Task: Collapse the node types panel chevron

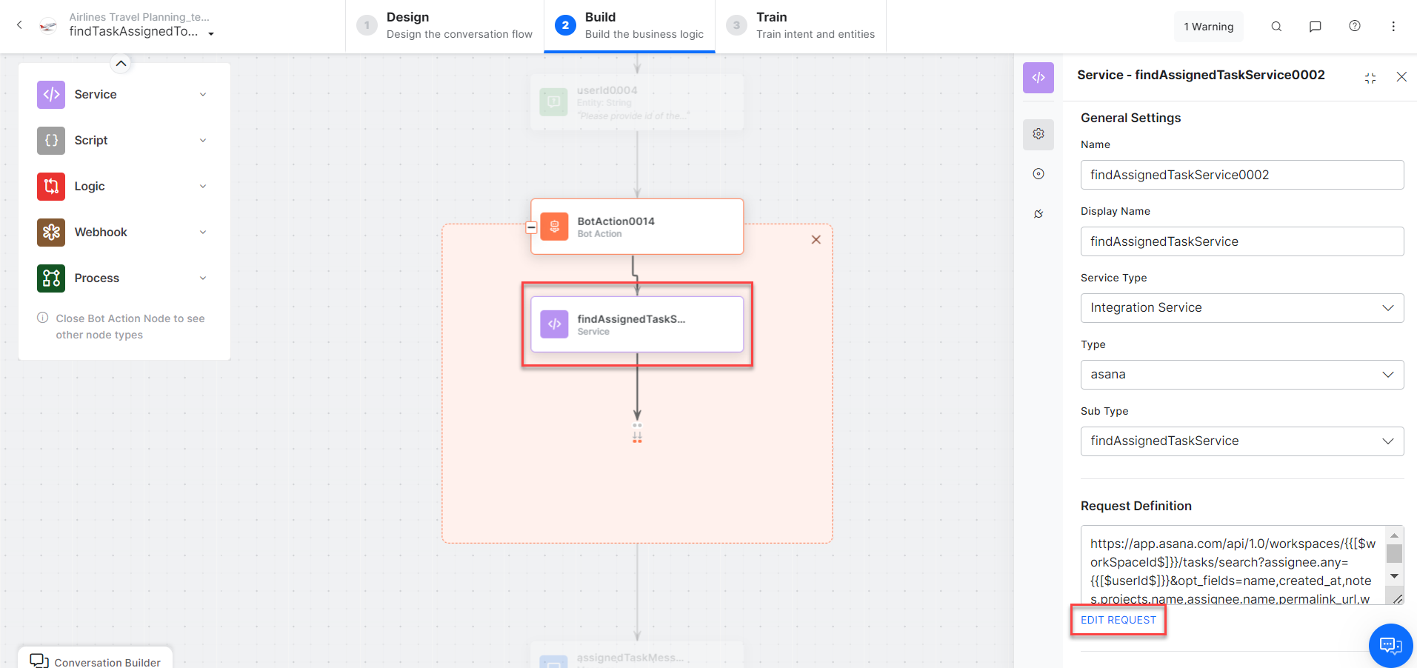Action: tap(121, 64)
